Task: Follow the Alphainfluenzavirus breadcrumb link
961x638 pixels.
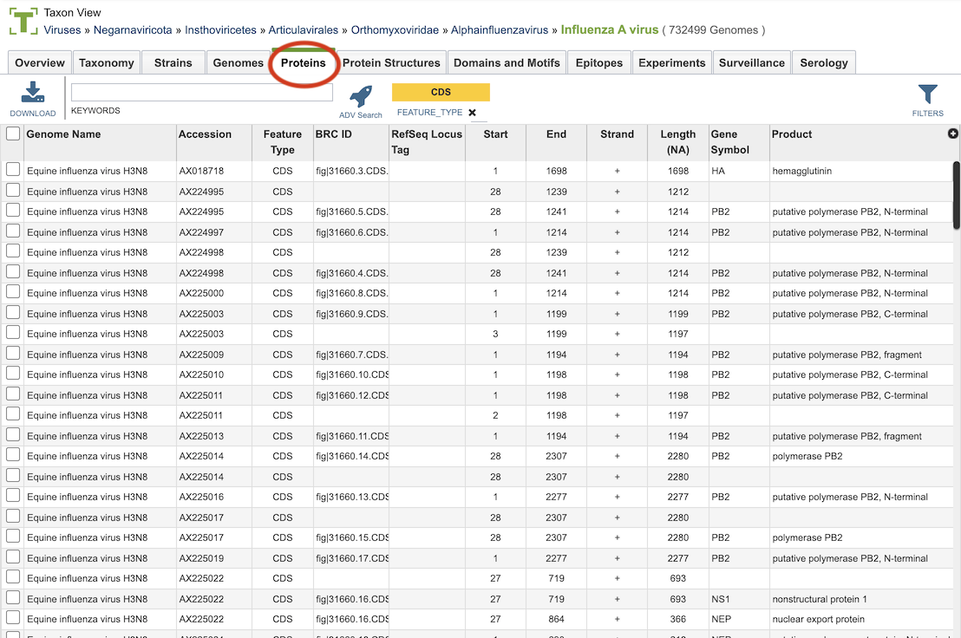Action: [500, 30]
